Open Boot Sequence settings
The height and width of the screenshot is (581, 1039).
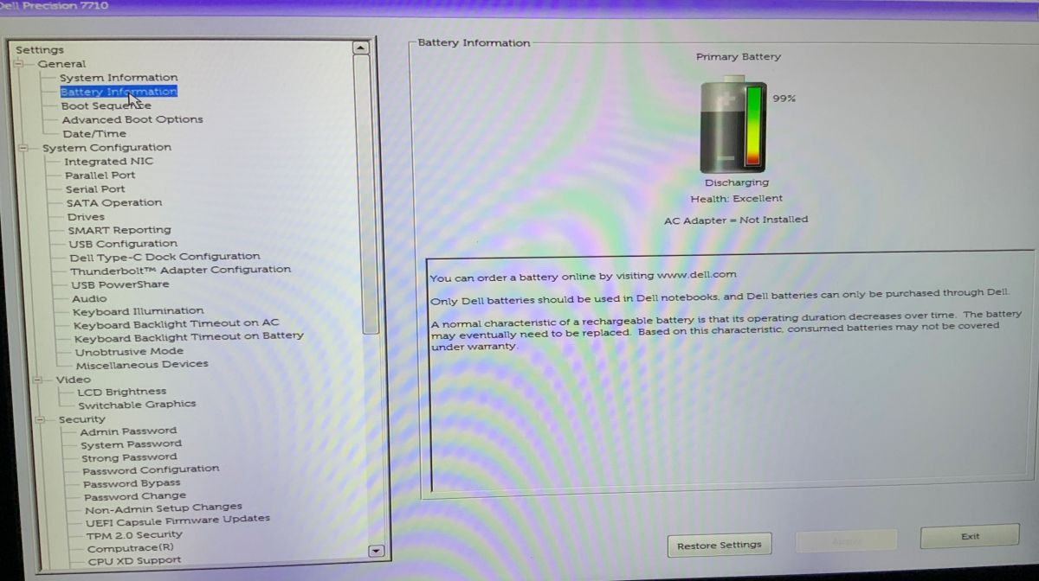[106, 105]
